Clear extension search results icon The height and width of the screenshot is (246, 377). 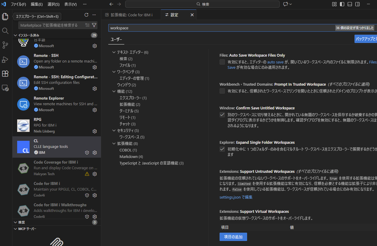pos(87,25)
